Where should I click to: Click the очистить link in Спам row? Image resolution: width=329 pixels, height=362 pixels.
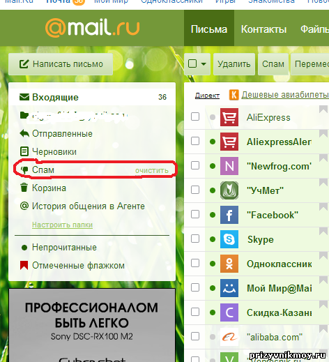pos(152,170)
